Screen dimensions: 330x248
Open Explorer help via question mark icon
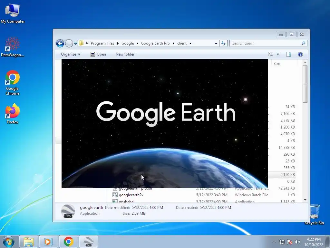click(x=300, y=54)
